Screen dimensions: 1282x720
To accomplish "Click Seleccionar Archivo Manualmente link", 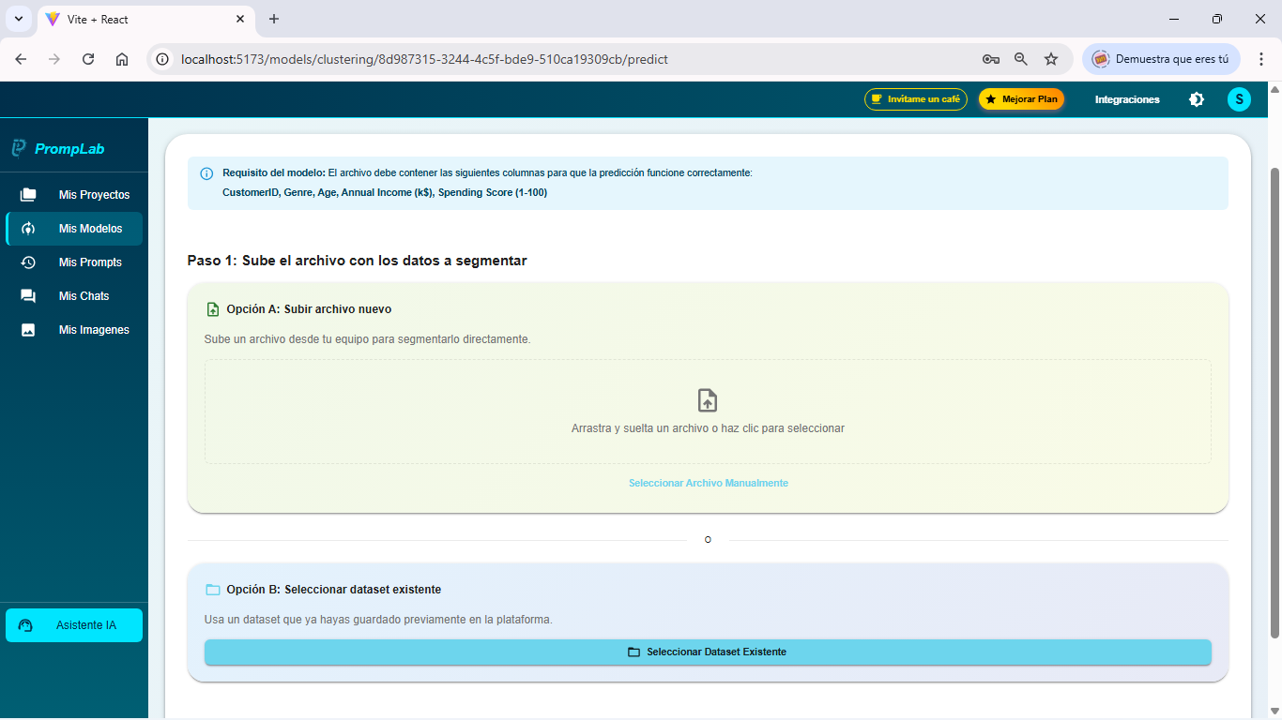I will point(709,483).
